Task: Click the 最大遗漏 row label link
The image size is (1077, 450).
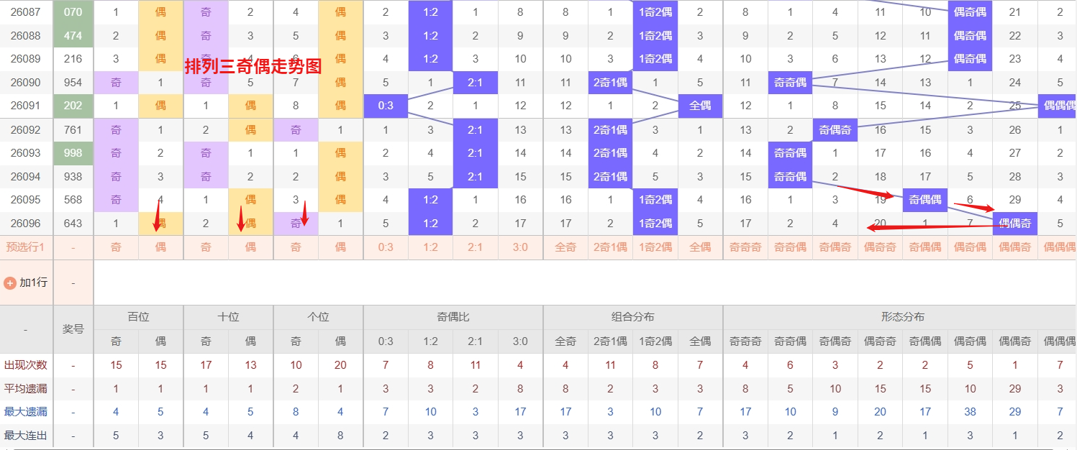Action: 27,412
